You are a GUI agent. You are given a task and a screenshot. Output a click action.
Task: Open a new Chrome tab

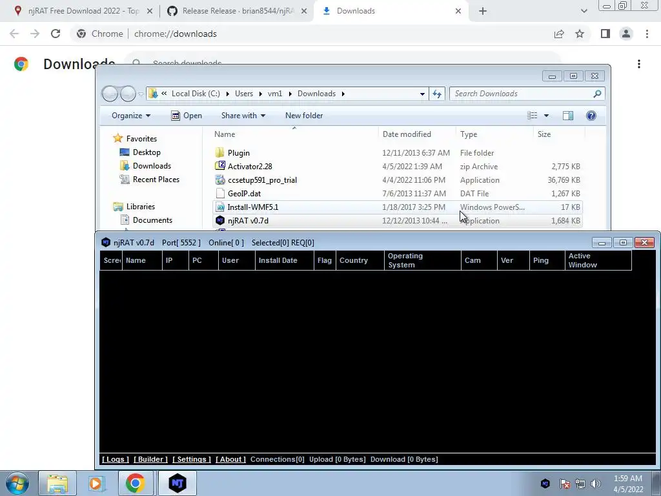tap(483, 11)
